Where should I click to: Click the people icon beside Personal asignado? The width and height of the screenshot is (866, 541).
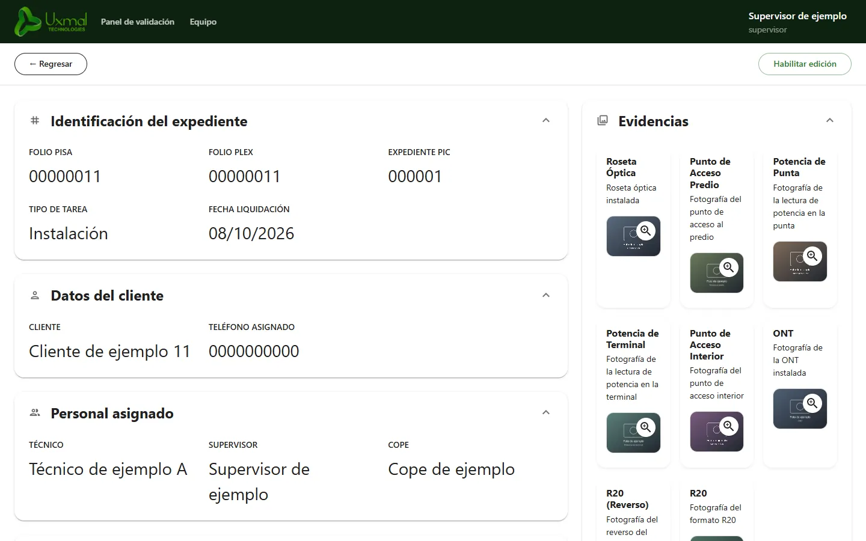click(x=35, y=413)
